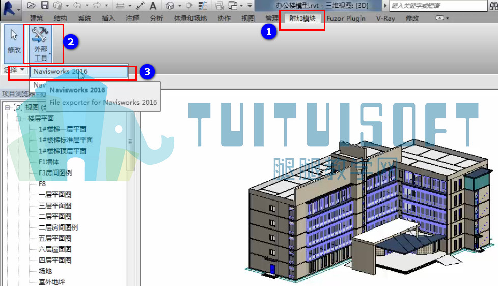498x286 pixels.
Task: Open the 选择 panel dropdown
Action: click(14, 70)
